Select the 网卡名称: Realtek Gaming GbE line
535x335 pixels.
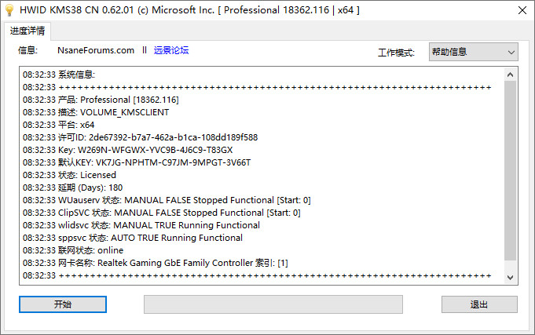(x=156, y=263)
